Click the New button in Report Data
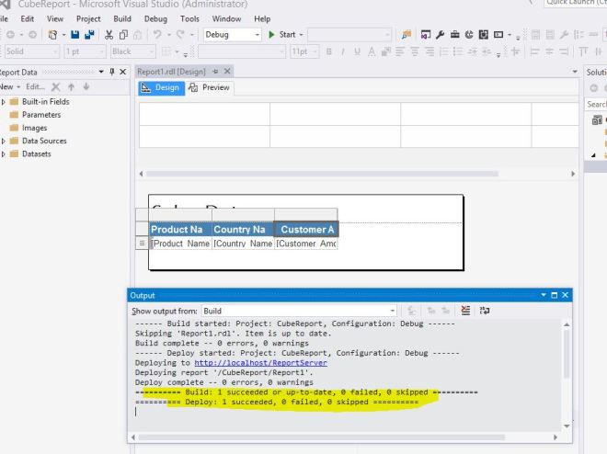The height and width of the screenshot is (454, 607). 7,86
